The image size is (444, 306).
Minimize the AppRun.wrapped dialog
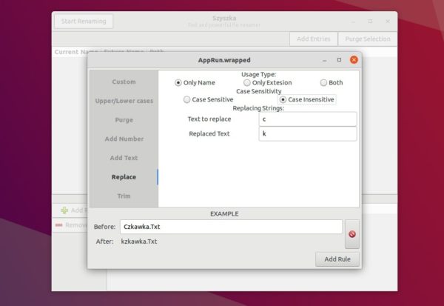click(x=325, y=60)
